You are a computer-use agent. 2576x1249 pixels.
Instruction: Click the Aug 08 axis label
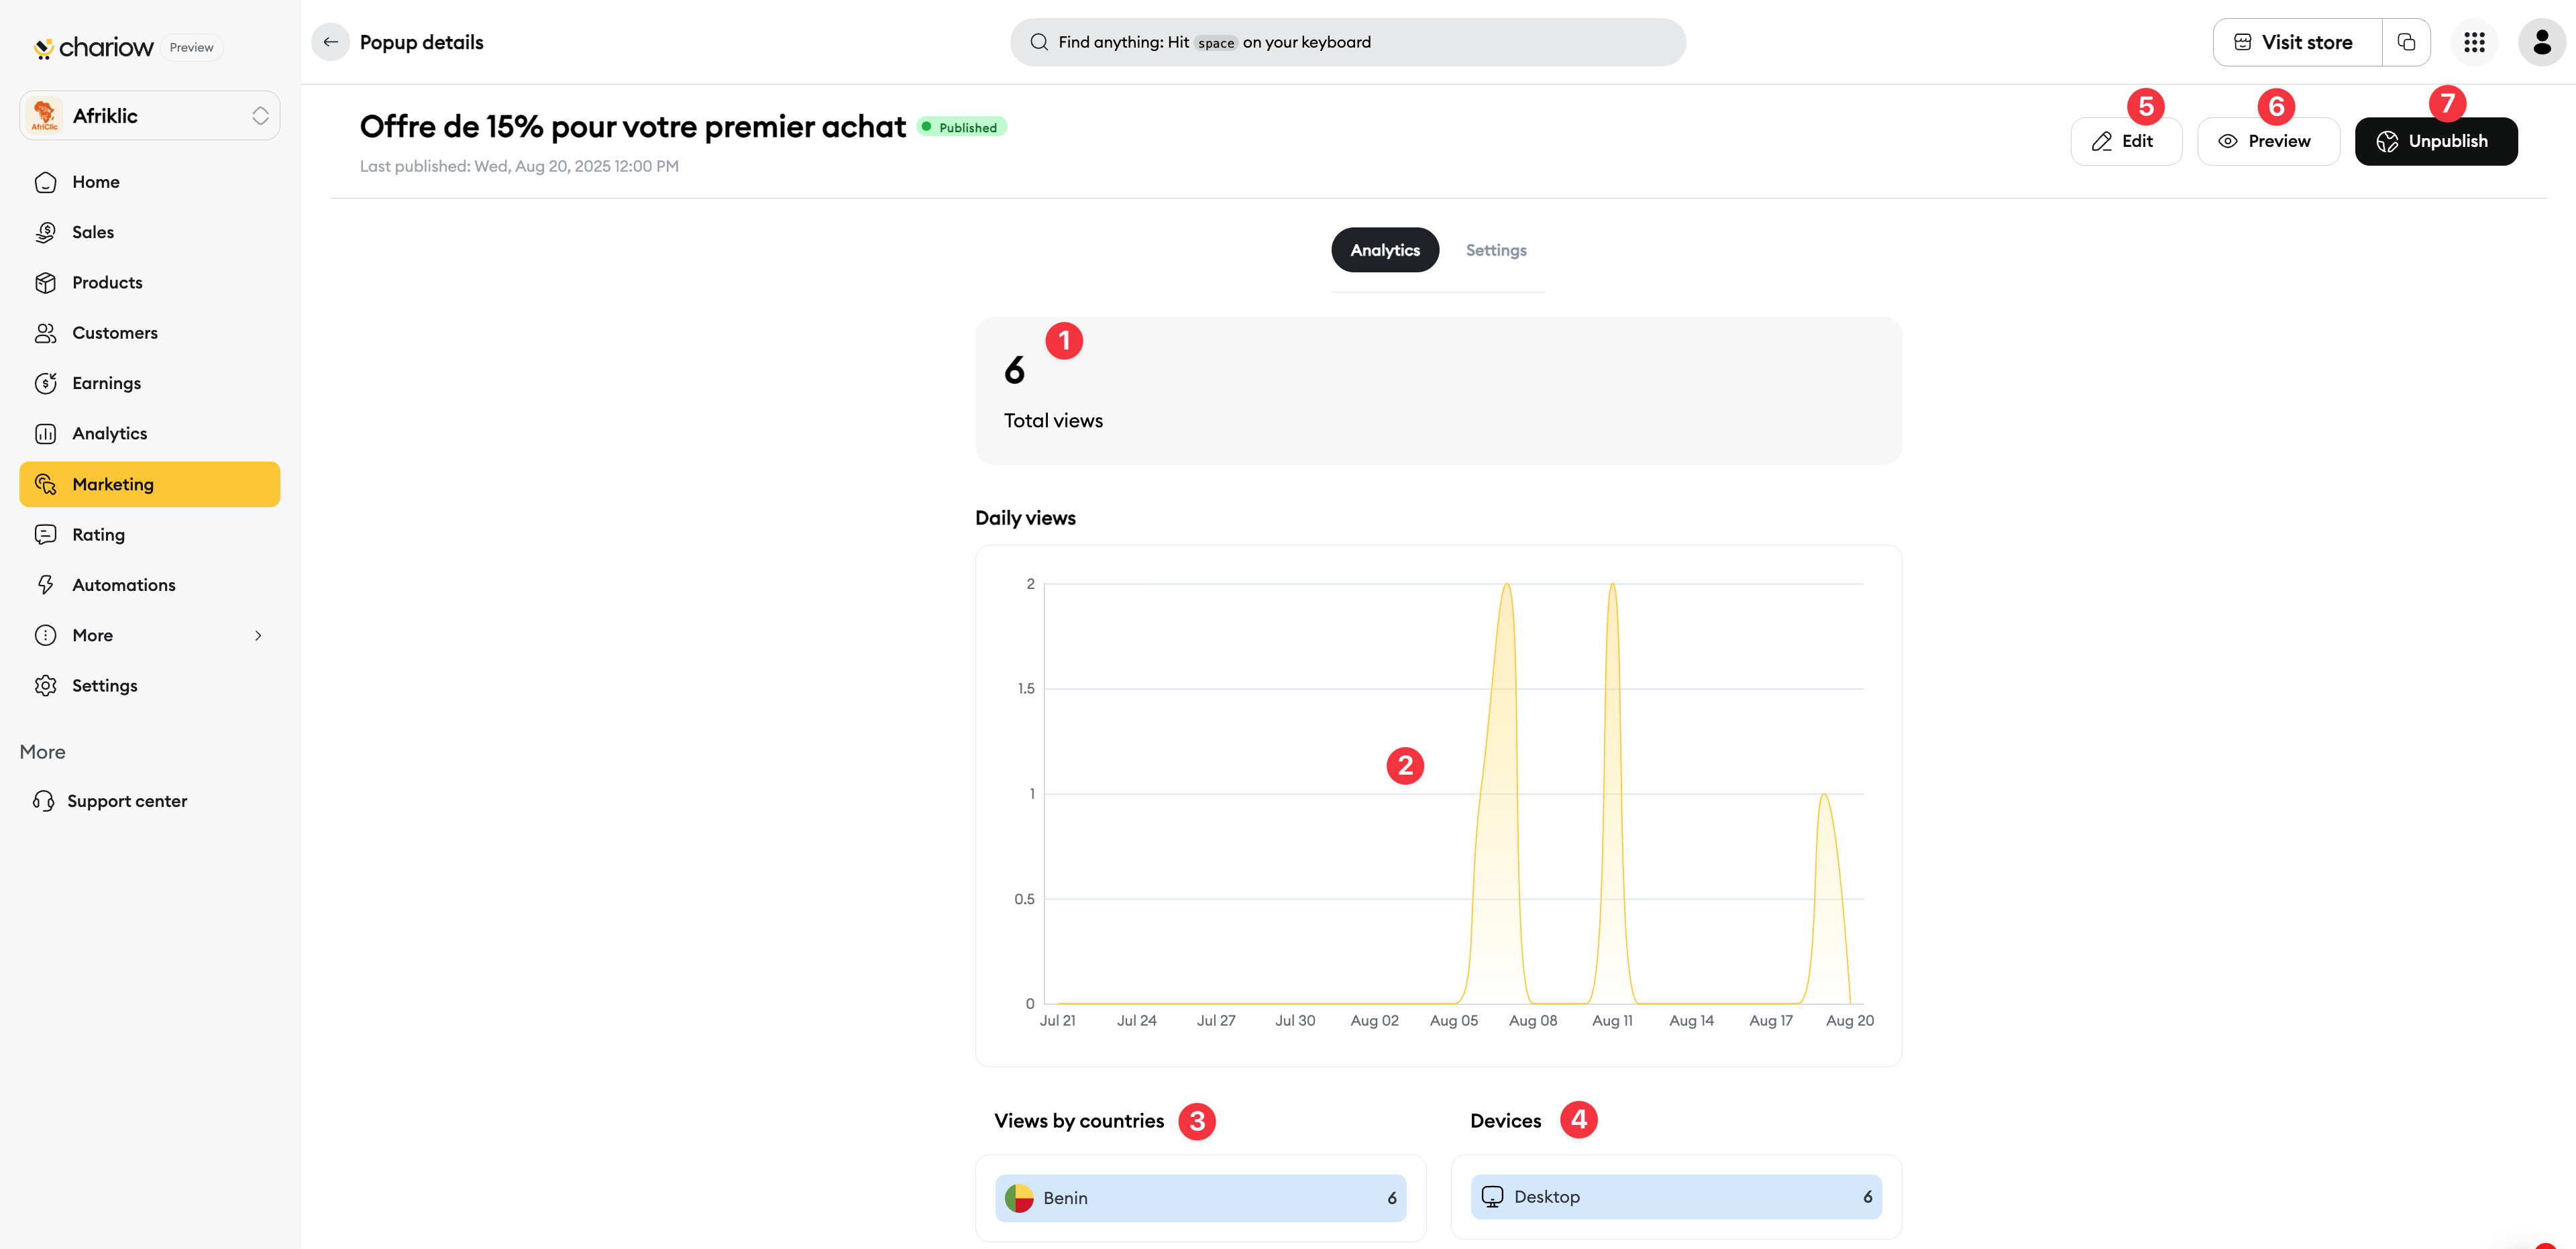[x=1532, y=1020]
